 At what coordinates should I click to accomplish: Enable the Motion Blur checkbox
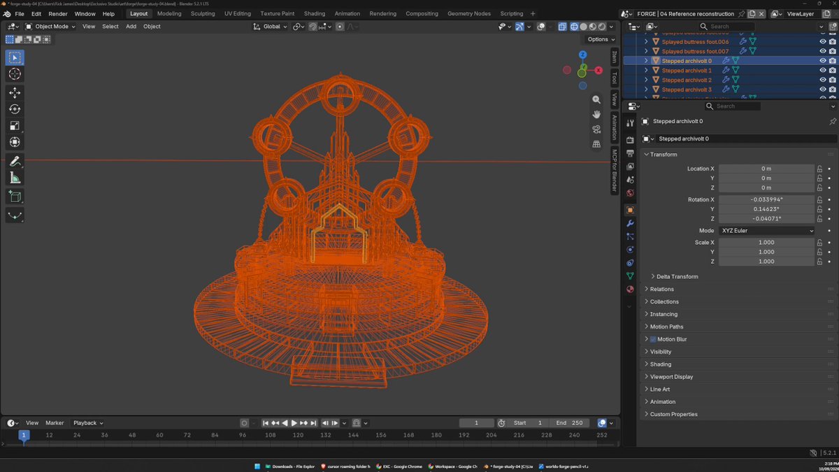tap(653, 339)
